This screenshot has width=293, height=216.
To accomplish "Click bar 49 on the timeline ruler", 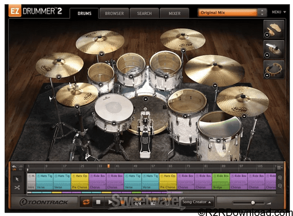I will point(135,166).
